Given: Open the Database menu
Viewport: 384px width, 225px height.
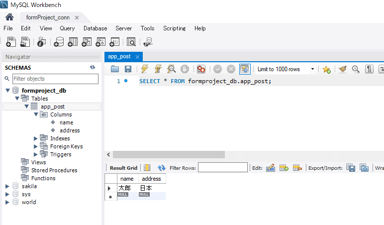Looking at the screenshot, I should pyautogui.click(x=96, y=28).
